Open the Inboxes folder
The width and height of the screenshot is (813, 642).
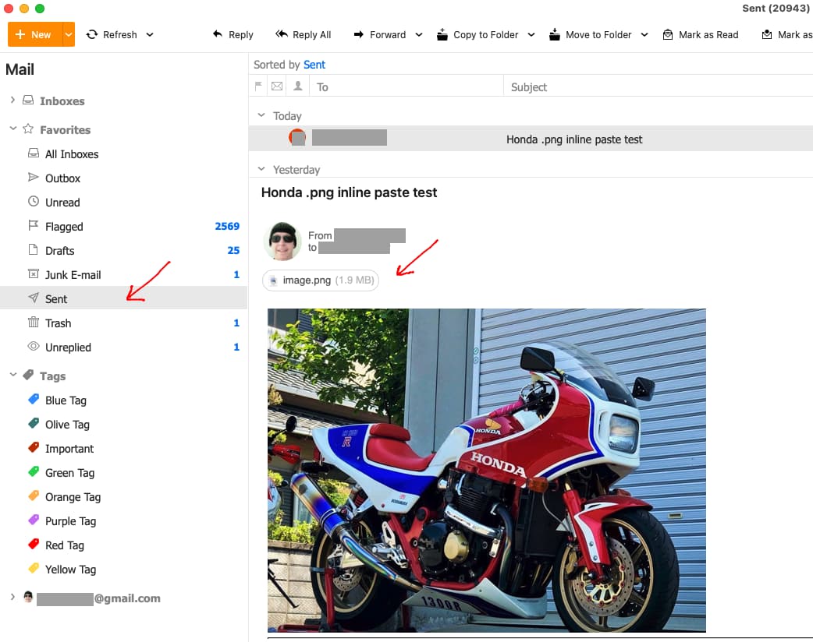tap(62, 101)
